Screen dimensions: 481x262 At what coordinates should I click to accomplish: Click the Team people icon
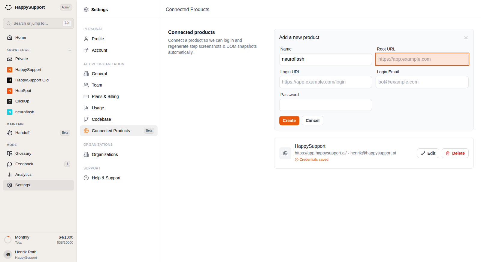pos(86,85)
